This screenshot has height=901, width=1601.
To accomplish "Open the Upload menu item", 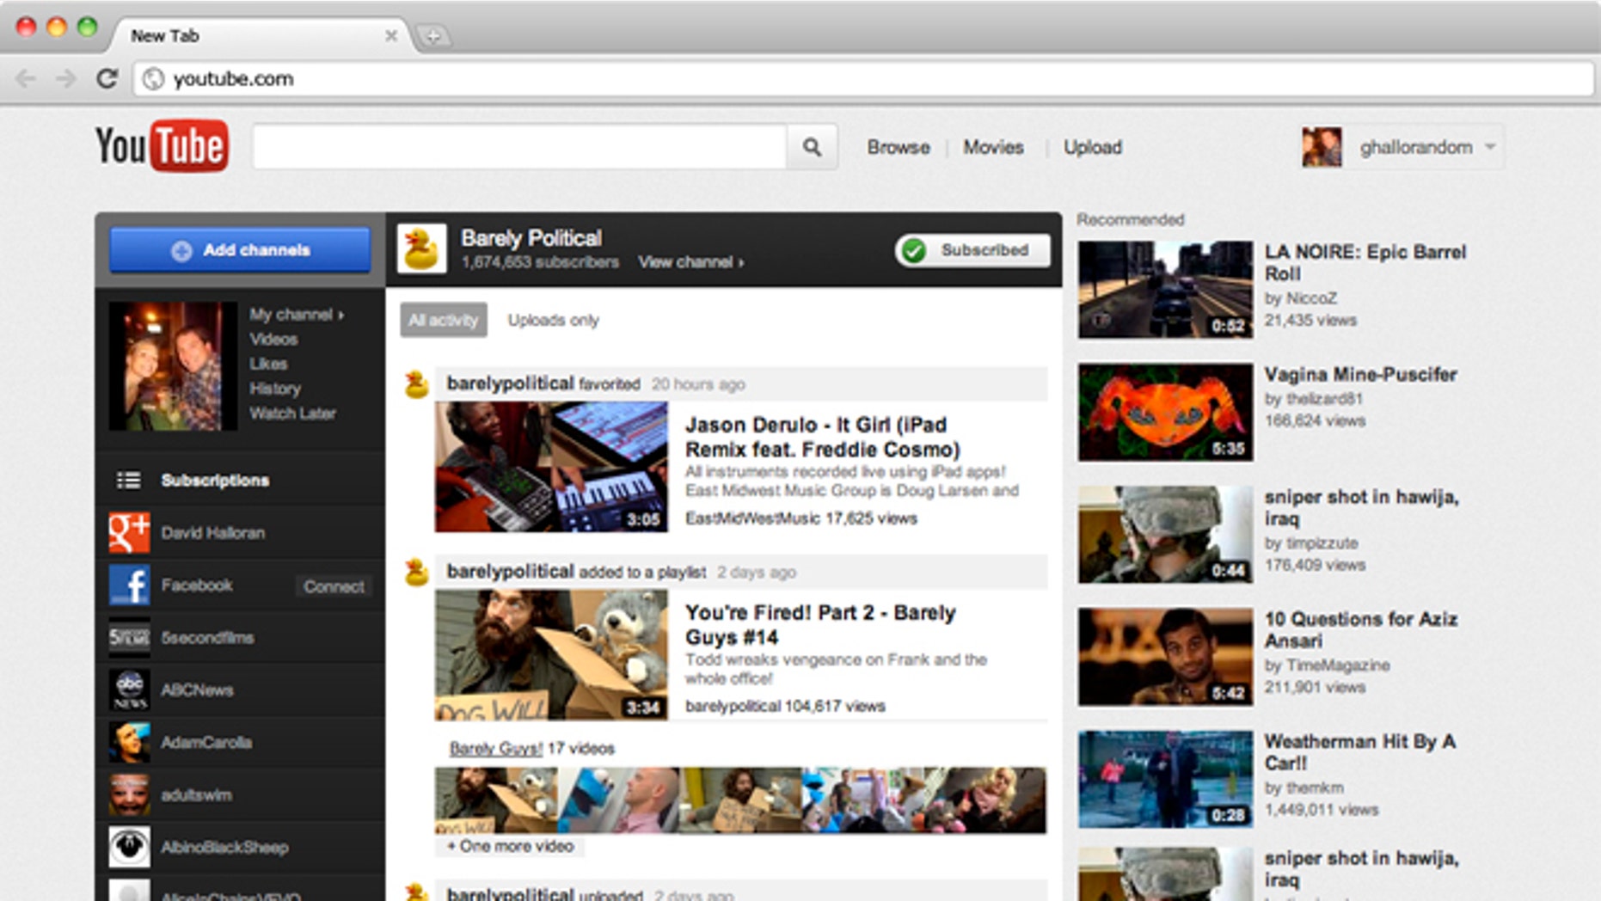I will [x=1093, y=147].
